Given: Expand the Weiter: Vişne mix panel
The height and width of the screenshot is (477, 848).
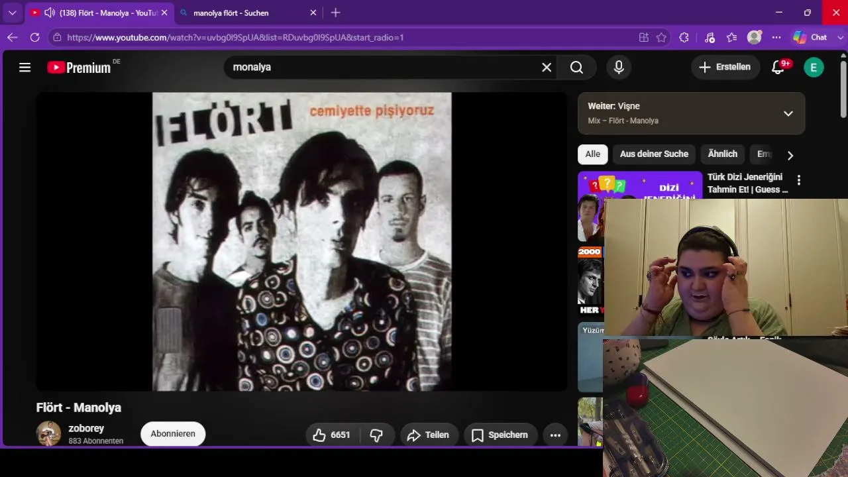Looking at the screenshot, I should click(788, 113).
